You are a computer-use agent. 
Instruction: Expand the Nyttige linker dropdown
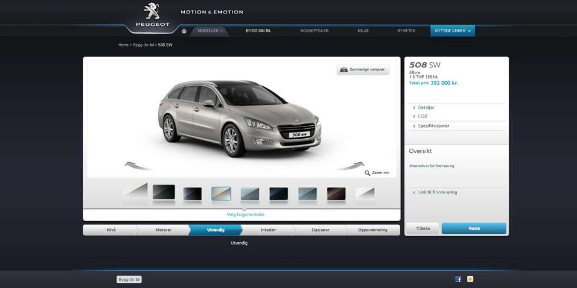453,31
